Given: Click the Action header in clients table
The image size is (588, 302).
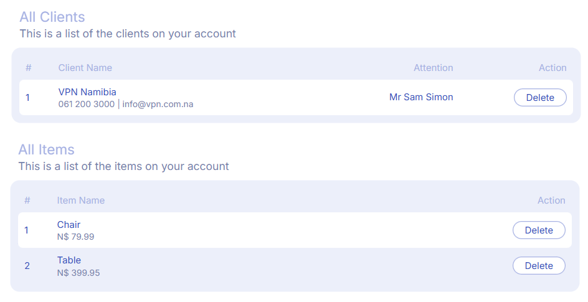Looking at the screenshot, I should [x=552, y=68].
